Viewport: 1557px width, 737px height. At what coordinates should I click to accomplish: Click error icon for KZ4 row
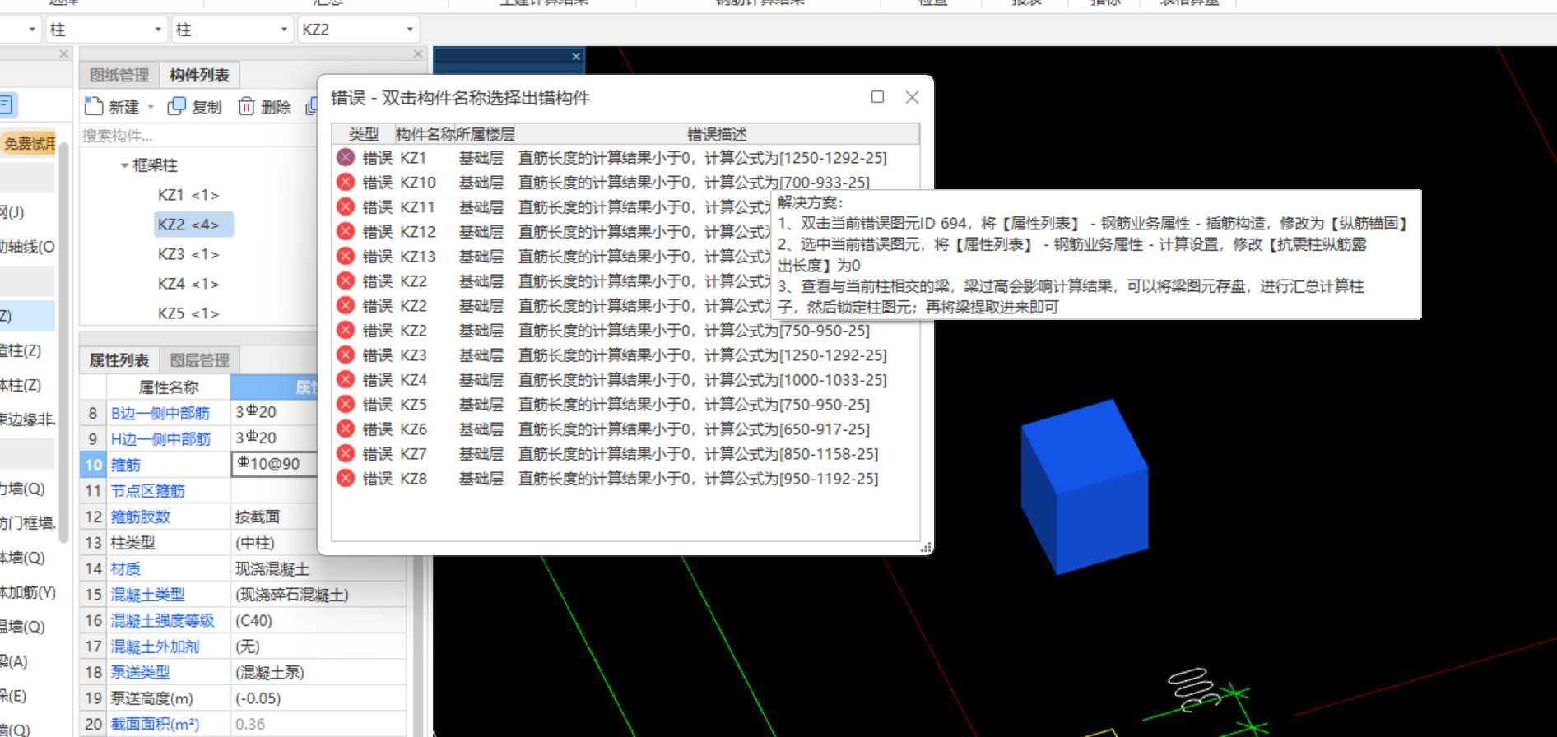346,379
